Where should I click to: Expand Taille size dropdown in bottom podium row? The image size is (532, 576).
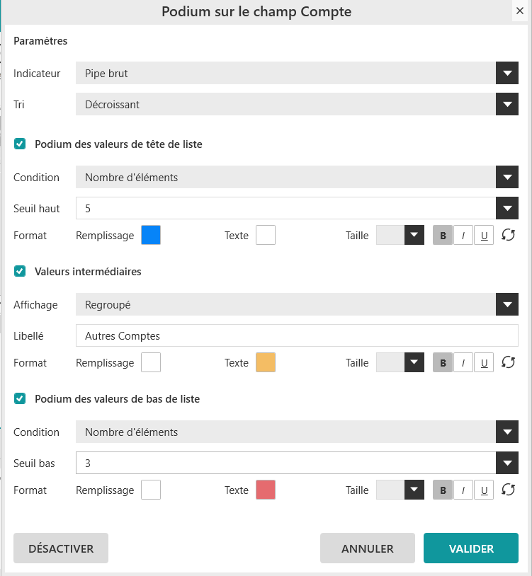(414, 490)
